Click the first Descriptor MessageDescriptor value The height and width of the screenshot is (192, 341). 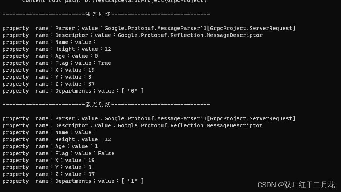pos(190,35)
